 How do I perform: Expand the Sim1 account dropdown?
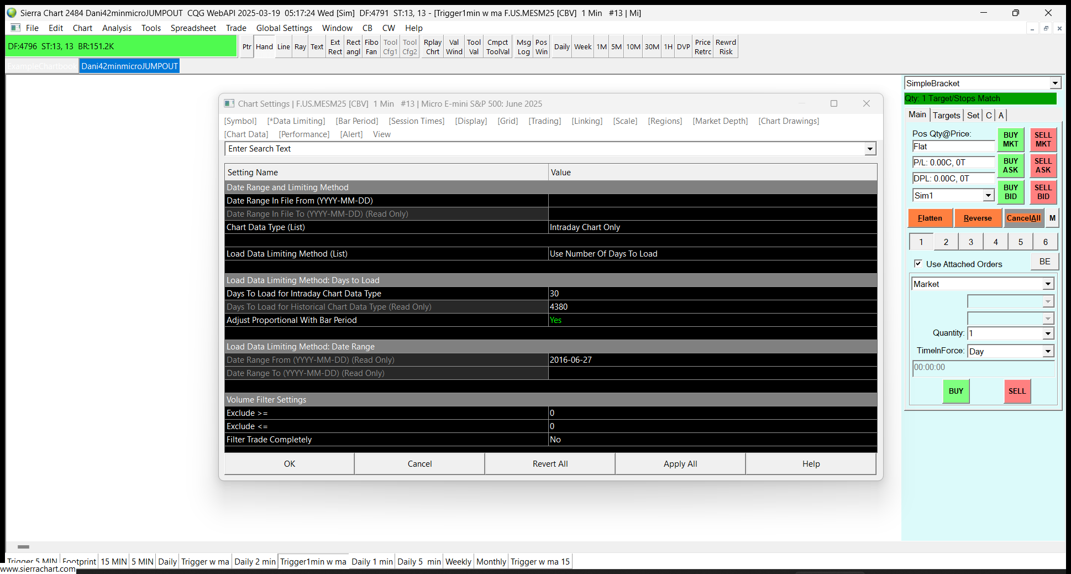(988, 195)
